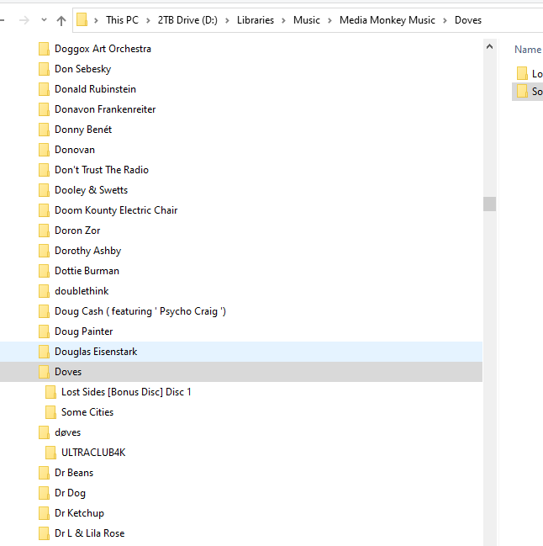Click folder icon beside ULTRACLUB4K
The image size is (543, 546).
click(50, 453)
